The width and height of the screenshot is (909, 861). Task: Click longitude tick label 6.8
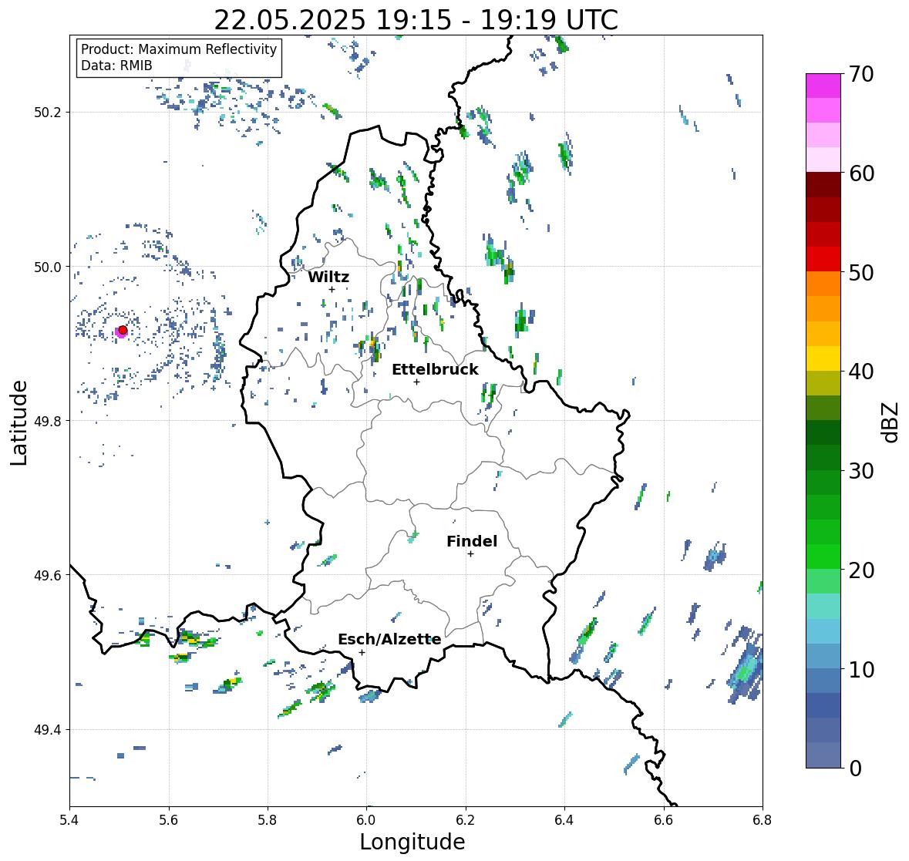(763, 820)
